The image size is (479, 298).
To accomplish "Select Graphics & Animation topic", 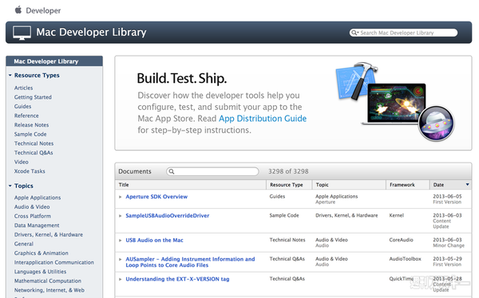I will click(41, 253).
